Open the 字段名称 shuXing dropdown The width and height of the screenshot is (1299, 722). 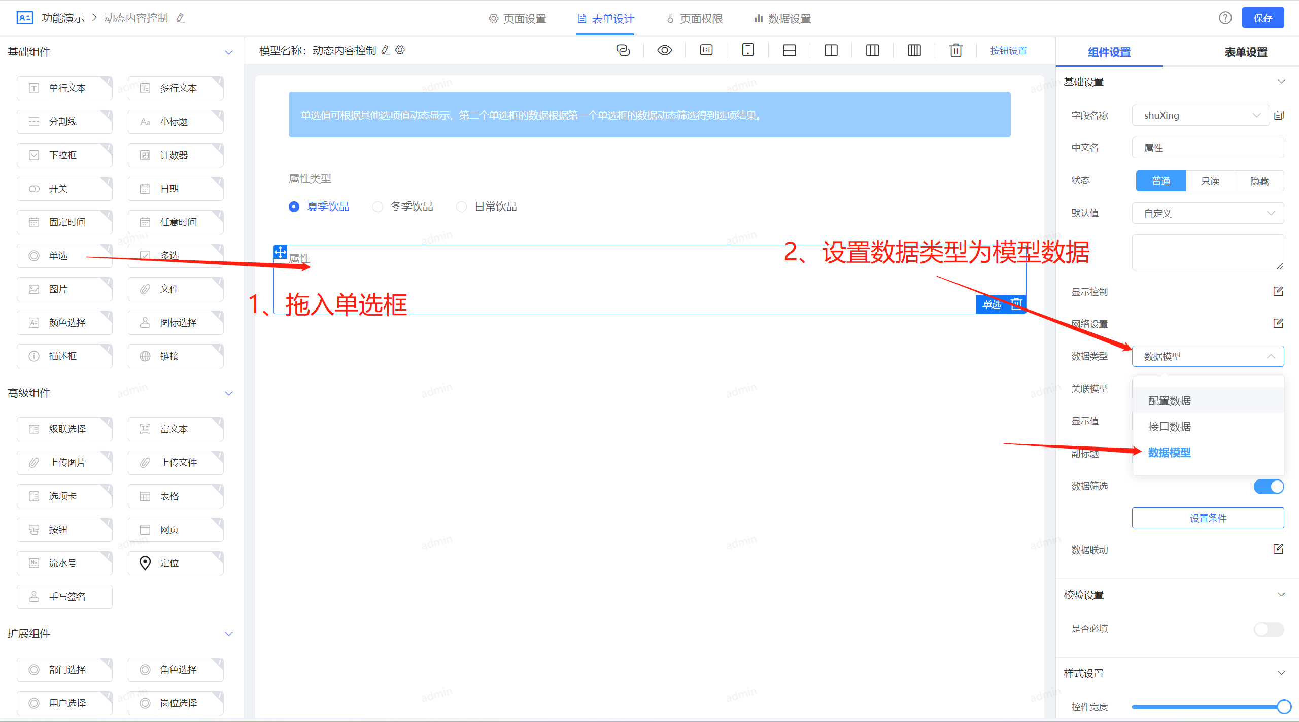point(1201,116)
